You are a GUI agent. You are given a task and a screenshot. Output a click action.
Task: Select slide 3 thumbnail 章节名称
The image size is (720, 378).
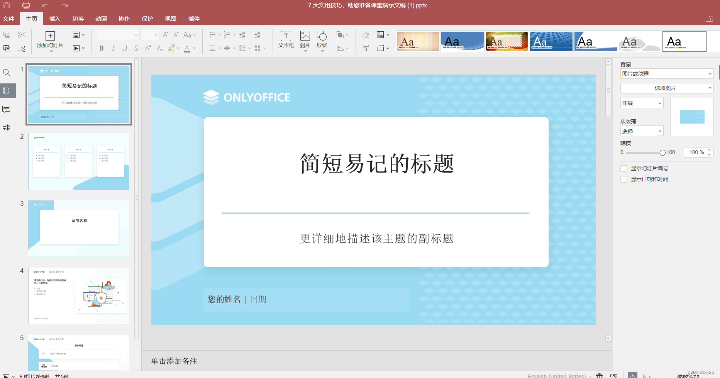click(79, 229)
